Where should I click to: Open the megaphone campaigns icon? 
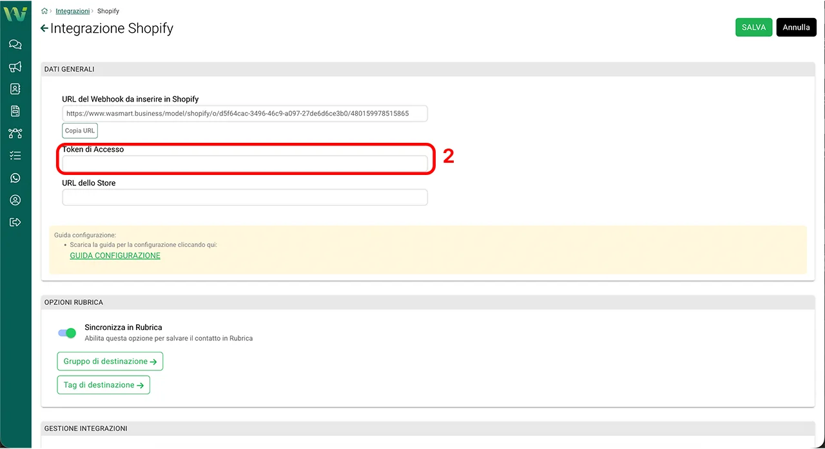(x=15, y=67)
